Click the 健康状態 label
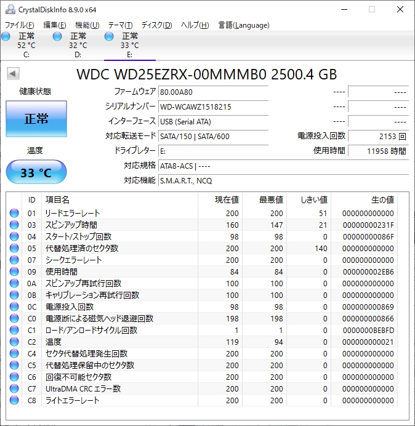 (35, 91)
